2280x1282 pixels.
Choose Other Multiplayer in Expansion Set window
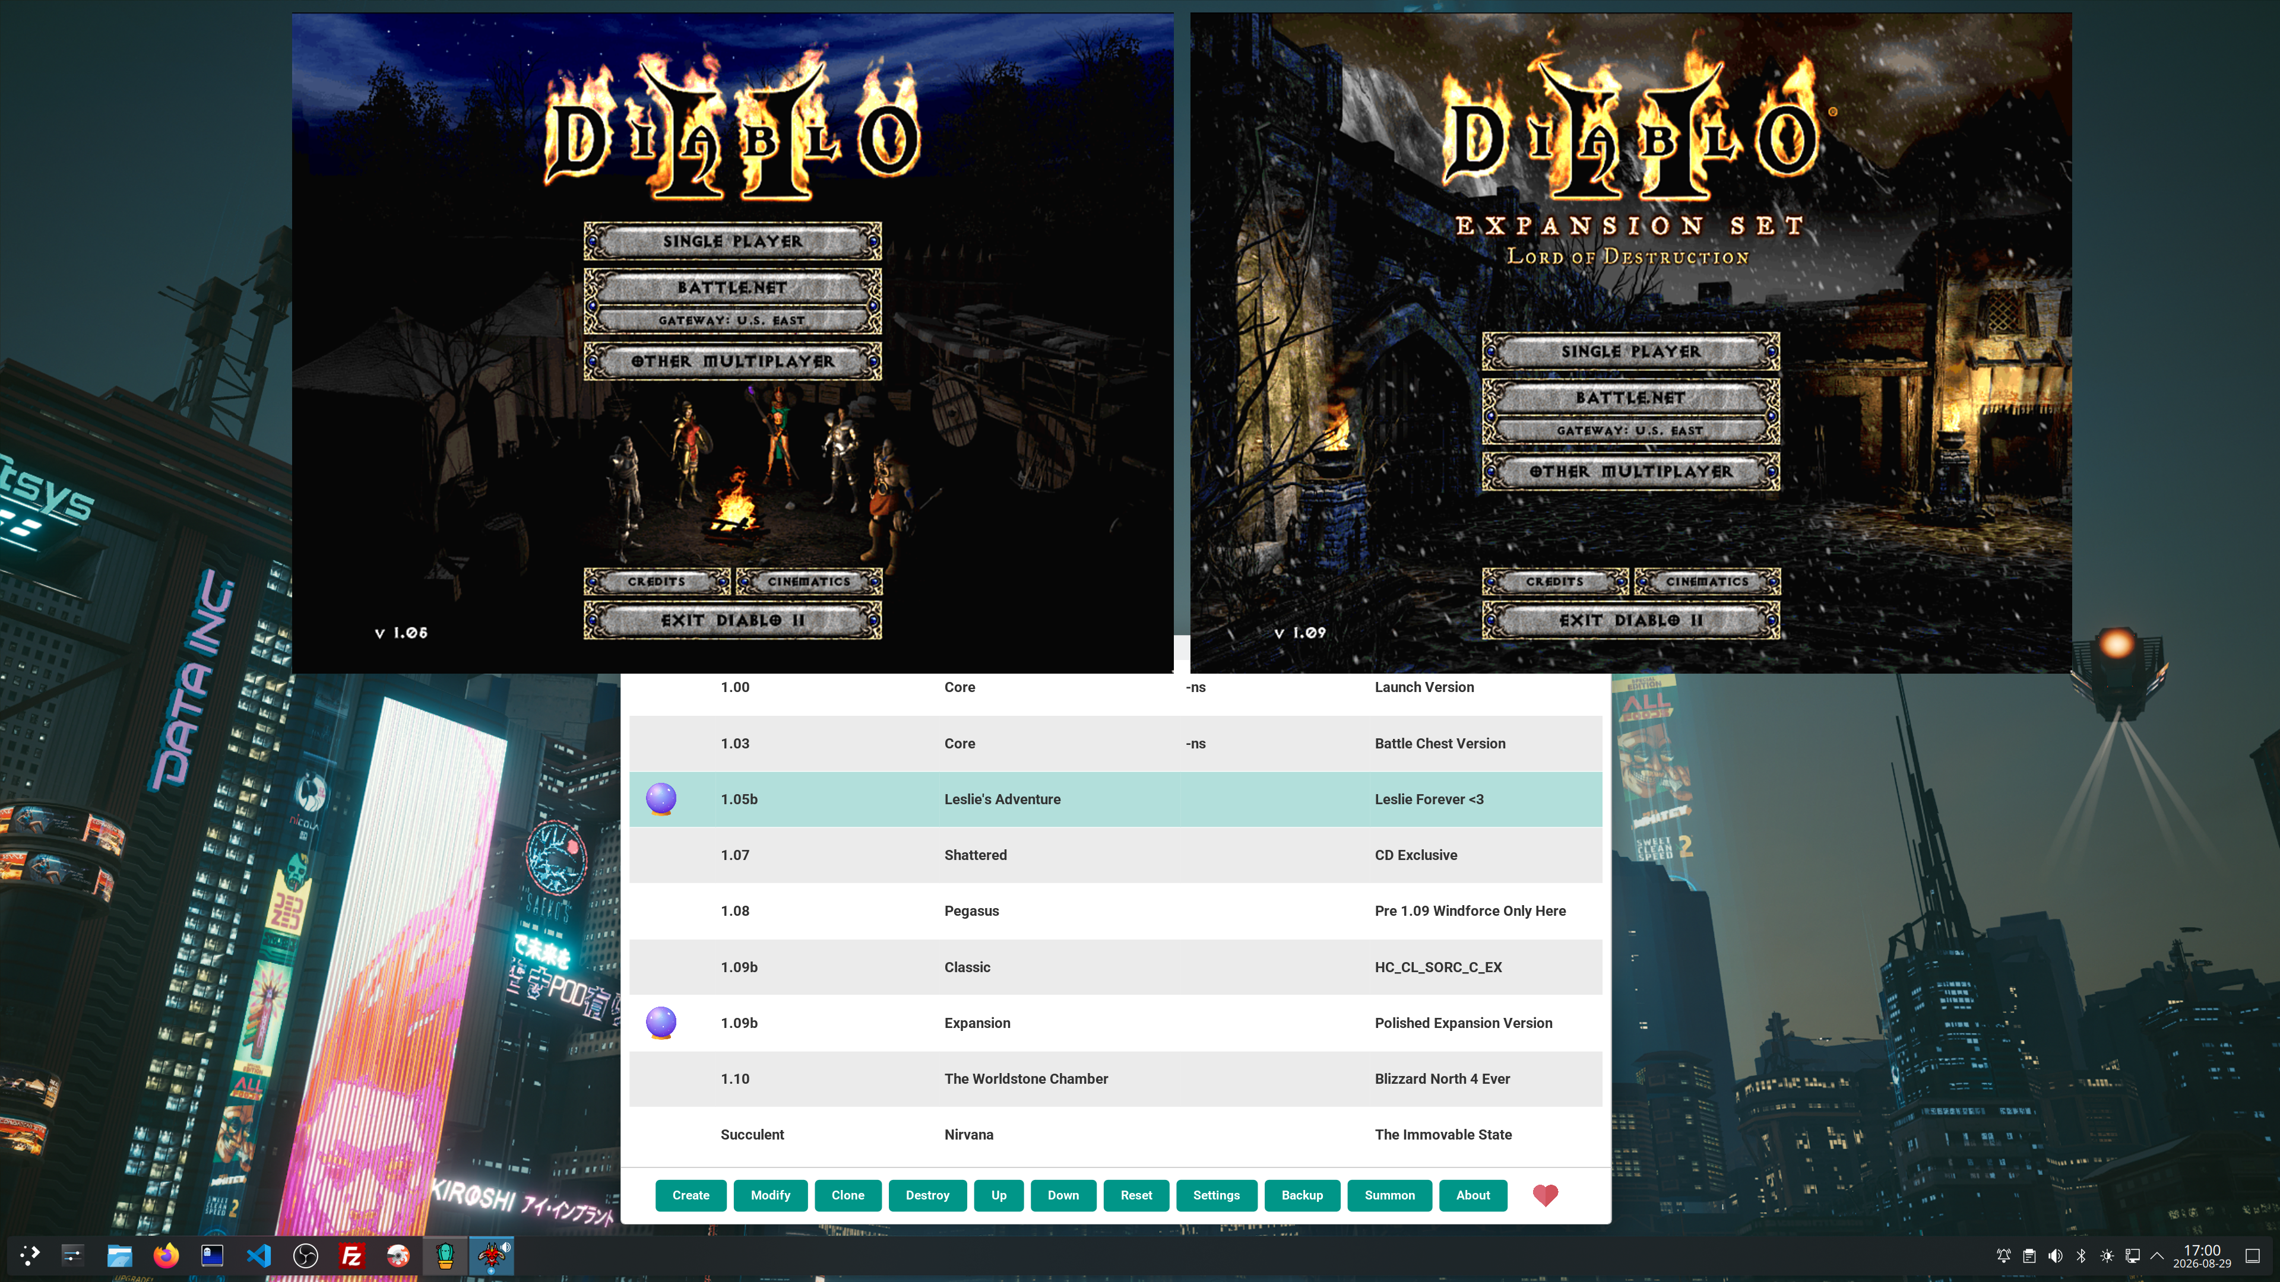(x=1631, y=472)
